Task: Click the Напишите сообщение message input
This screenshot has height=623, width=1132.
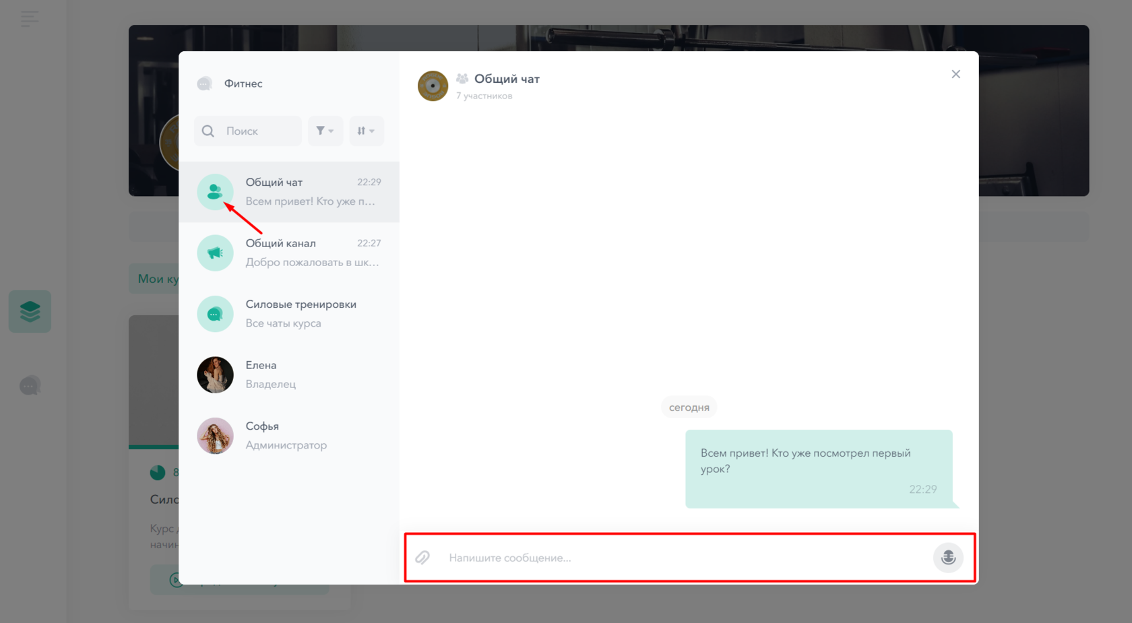Action: 684,558
